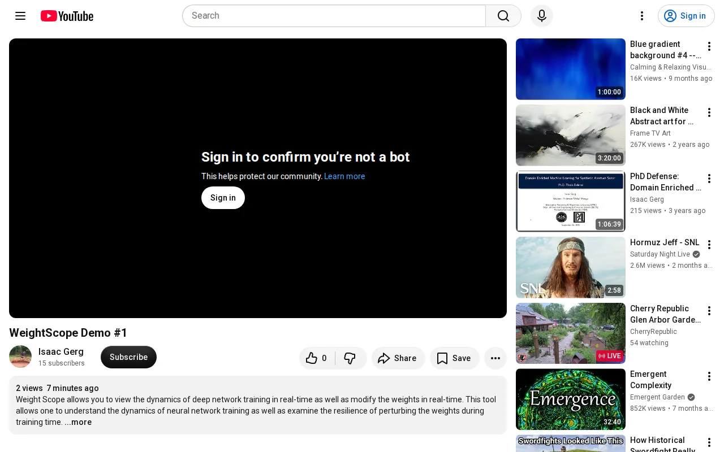Click Sign in button in top header

686,16
